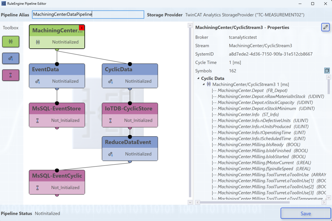Select MachiningCenter.Info.tScheduledTime symbol
The image size is (332, 221).
[262, 138]
